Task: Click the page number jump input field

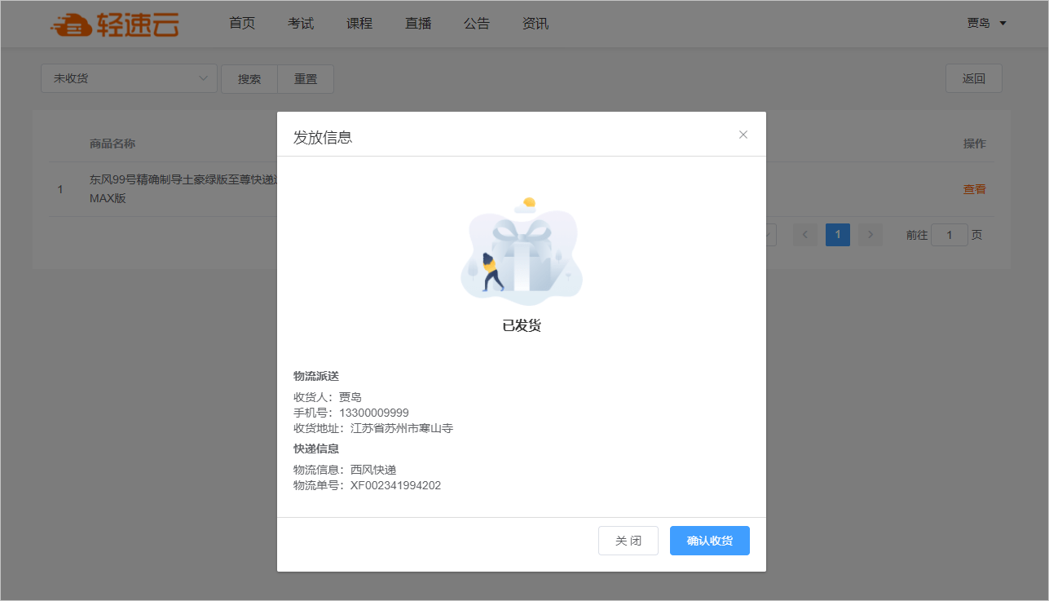Action: [x=949, y=235]
